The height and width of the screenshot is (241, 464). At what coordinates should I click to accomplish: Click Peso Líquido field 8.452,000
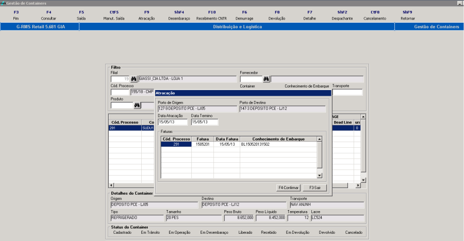click(x=271, y=218)
